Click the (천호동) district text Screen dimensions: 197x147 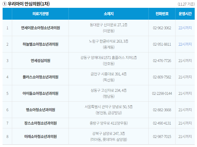tap(108, 64)
